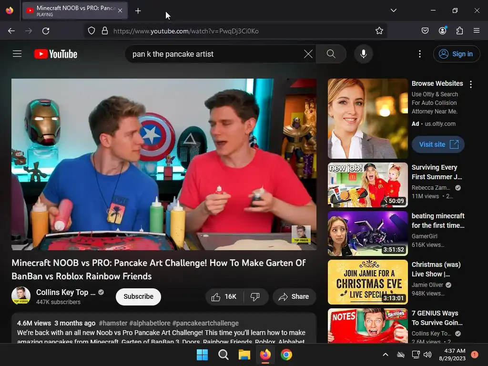Click the Sign in button
Screen dimensions: 488x366
tap(456, 54)
